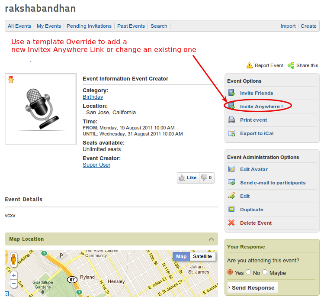
Task: Collapse the Map Location section chevron
Action: [211, 239]
